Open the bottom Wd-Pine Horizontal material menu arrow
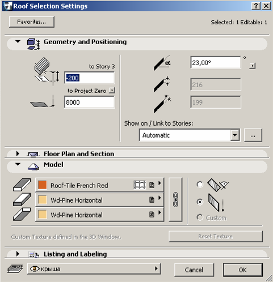This screenshot has width=273, height=282. coord(159,212)
